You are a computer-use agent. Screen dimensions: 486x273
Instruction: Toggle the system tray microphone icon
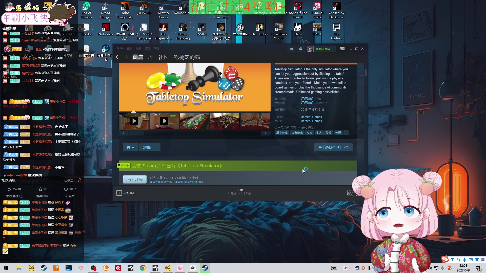(x=370, y=268)
